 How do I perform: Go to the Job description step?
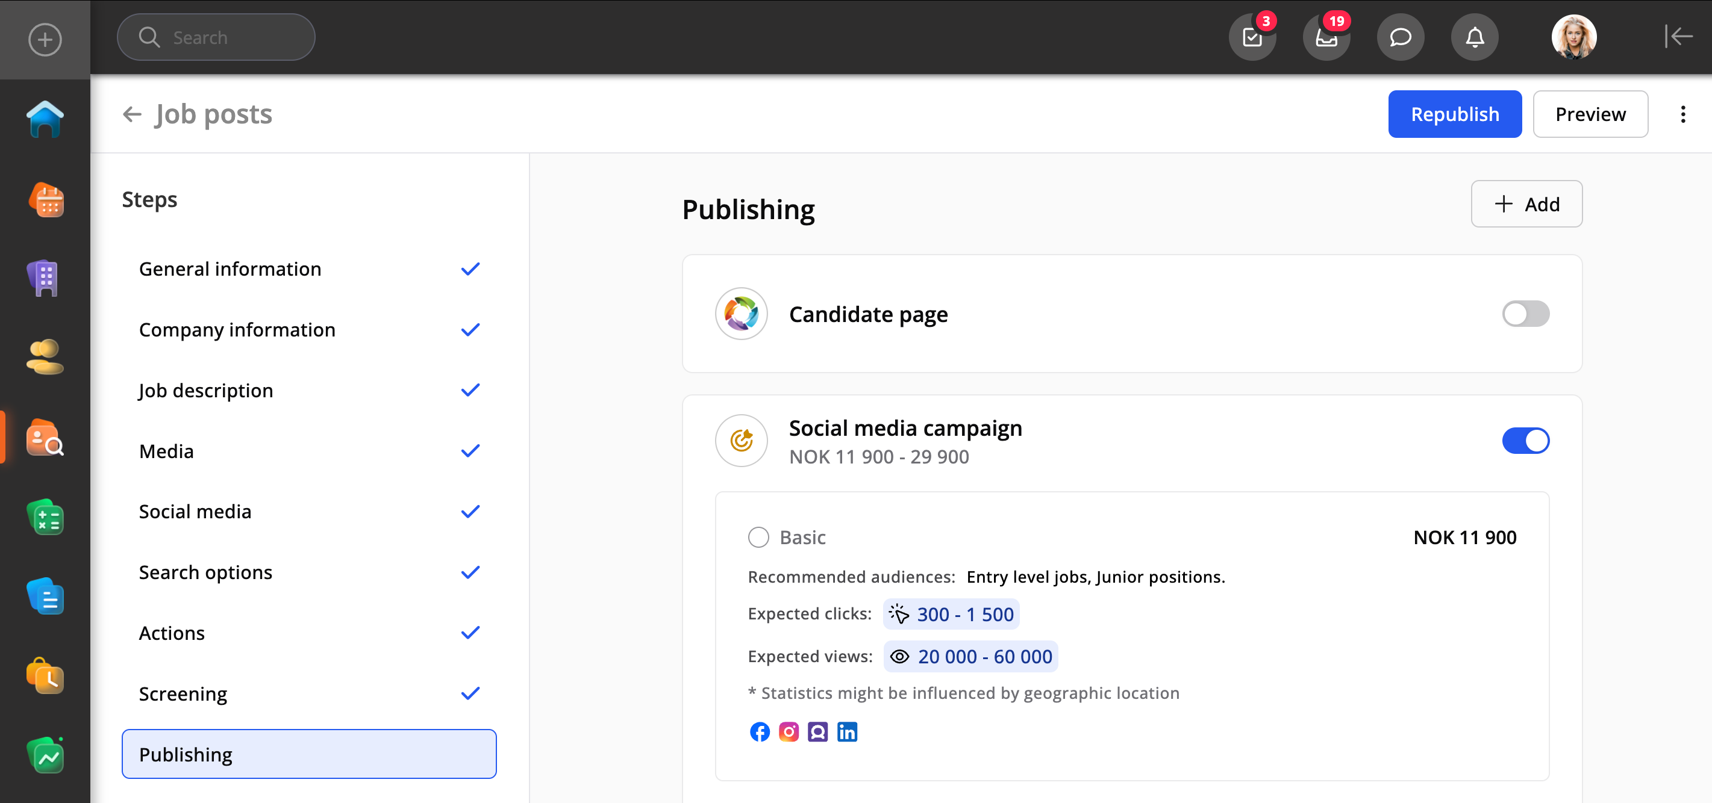[206, 391]
